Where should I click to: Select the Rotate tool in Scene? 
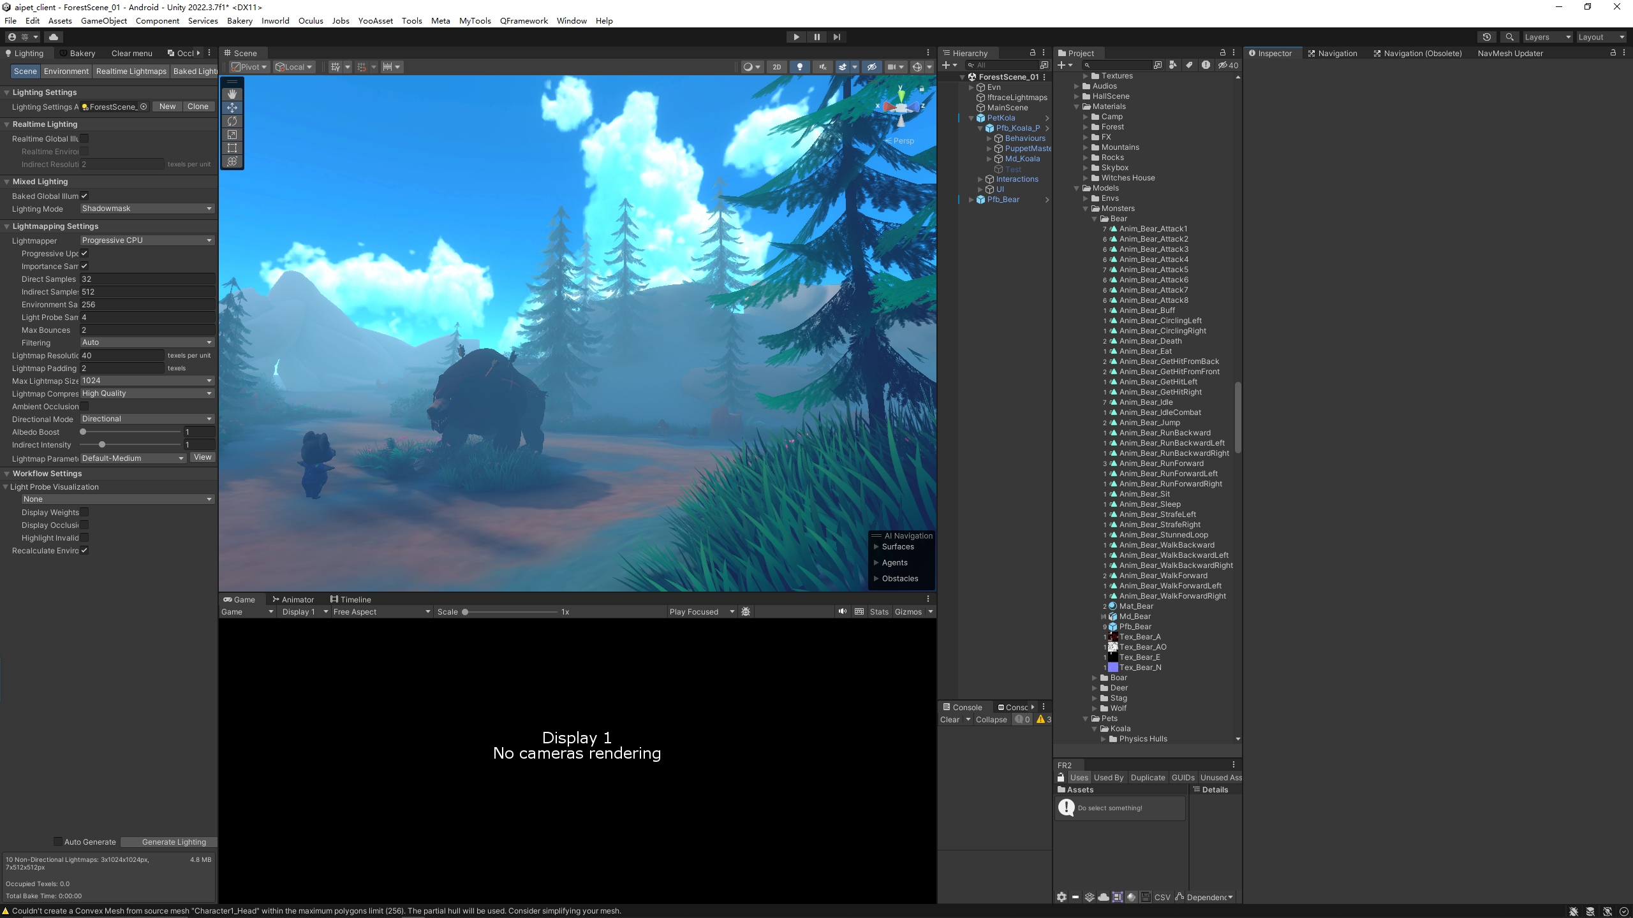(x=232, y=121)
